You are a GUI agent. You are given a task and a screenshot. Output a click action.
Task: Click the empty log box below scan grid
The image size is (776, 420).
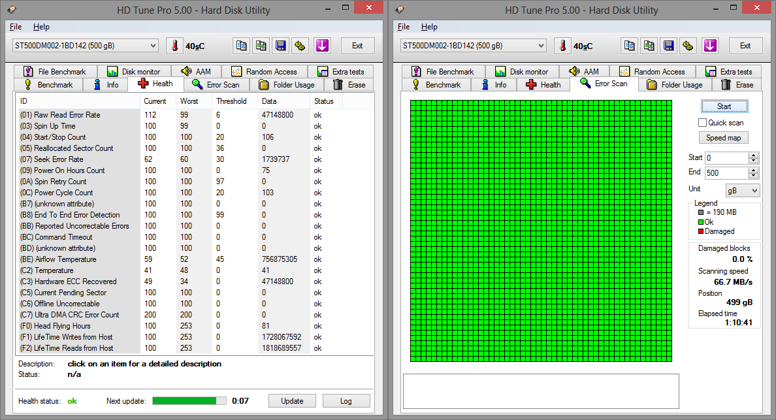[541, 391]
